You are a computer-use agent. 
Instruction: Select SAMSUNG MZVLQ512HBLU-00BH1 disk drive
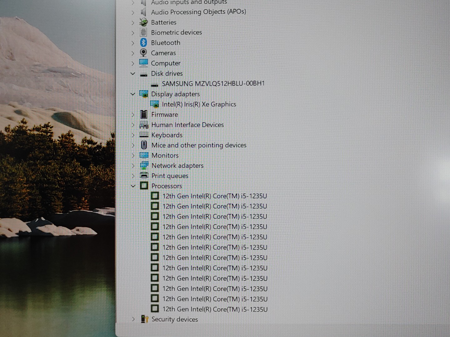(x=213, y=84)
